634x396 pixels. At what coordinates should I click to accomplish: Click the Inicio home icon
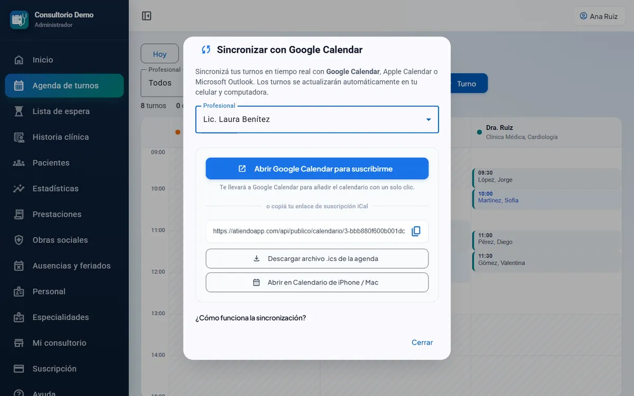click(19, 60)
